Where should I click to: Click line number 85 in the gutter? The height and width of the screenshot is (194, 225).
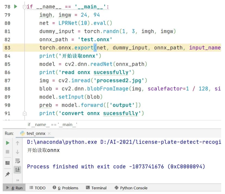pyautogui.click(x=8, y=64)
